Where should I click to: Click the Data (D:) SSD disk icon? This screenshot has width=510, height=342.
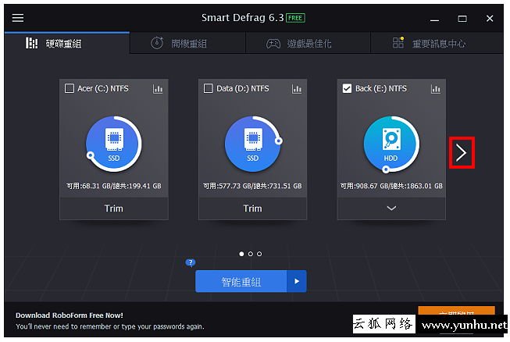point(253,144)
